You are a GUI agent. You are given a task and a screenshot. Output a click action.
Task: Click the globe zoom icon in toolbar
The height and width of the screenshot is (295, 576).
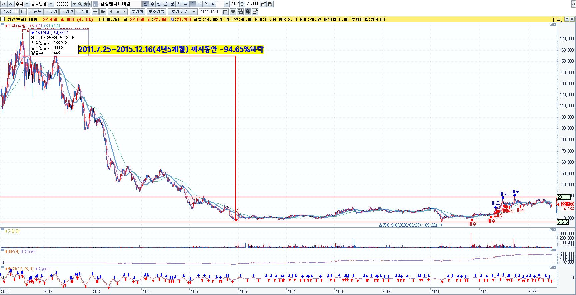tap(248, 12)
